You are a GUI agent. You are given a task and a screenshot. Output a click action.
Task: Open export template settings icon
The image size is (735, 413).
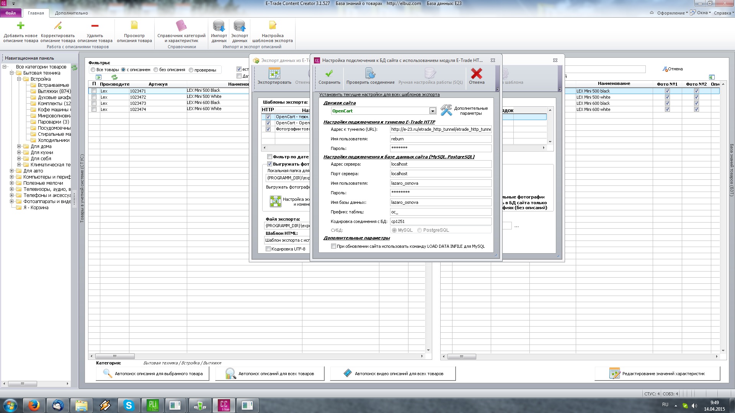point(273,26)
